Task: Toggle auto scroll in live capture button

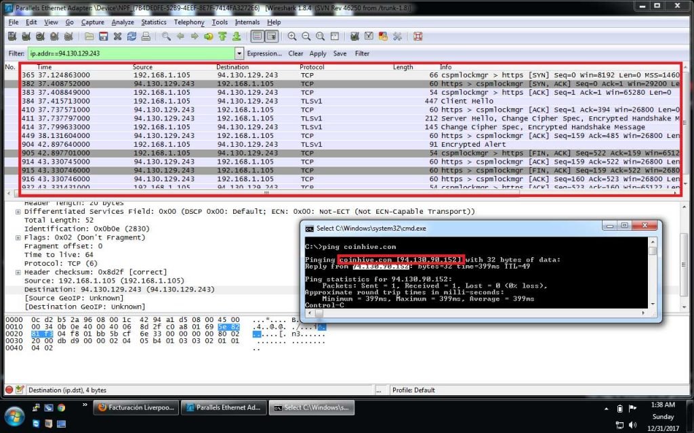Action: coord(272,37)
